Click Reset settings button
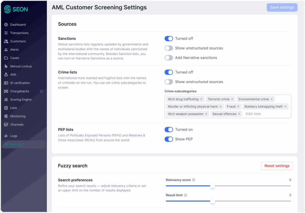 277,166
